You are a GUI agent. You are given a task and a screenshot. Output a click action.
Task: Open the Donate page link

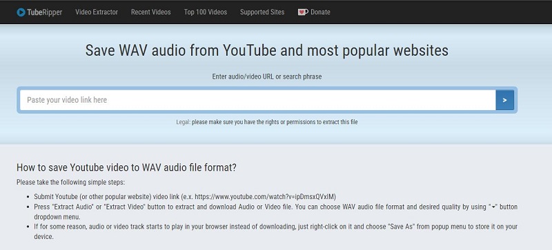[320, 12]
